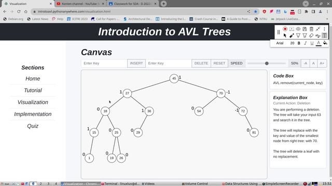
Task: Toggle Italic text formatting
Action: [x=306, y=43]
